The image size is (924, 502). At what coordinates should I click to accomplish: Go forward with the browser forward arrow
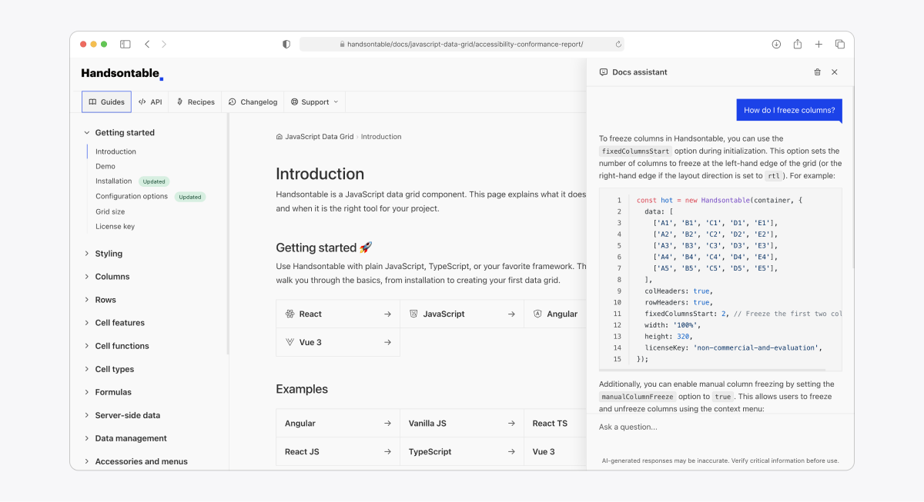tap(164, 45)
